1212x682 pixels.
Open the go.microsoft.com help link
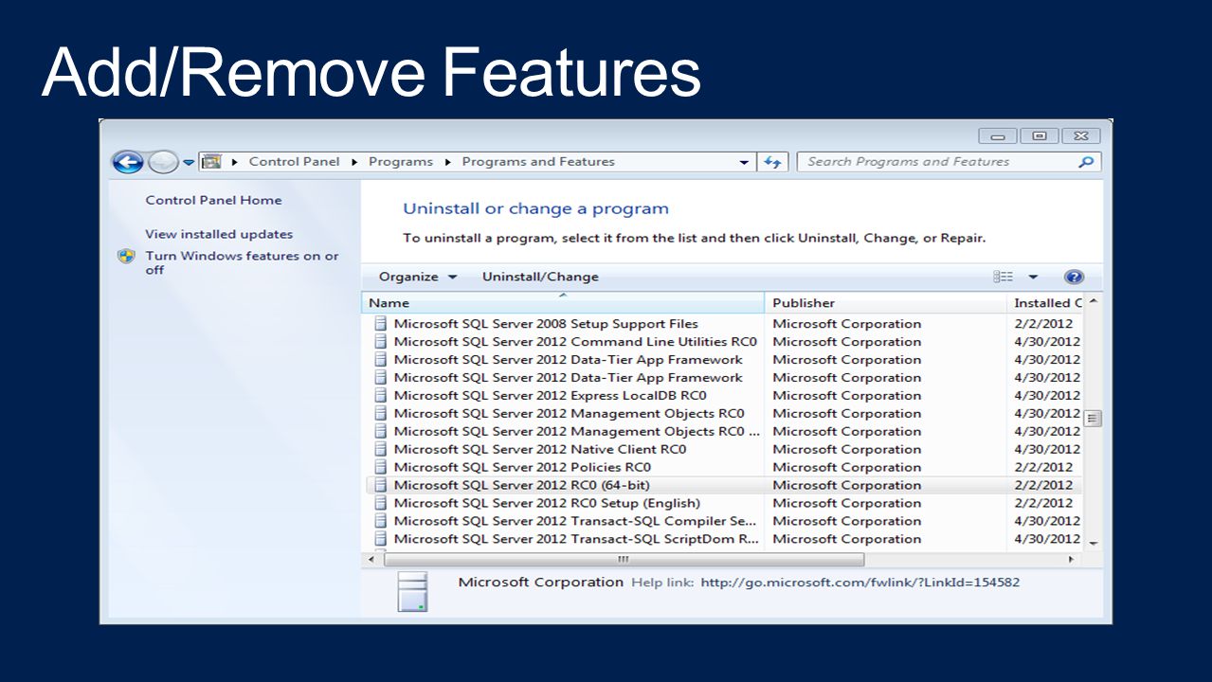pyautogui.click(x=859, y=583)
